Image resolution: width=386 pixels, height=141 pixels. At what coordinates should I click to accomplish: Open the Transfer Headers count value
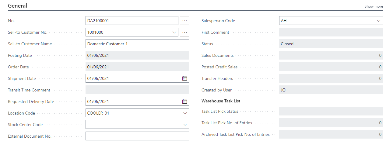tap(380, 78)
